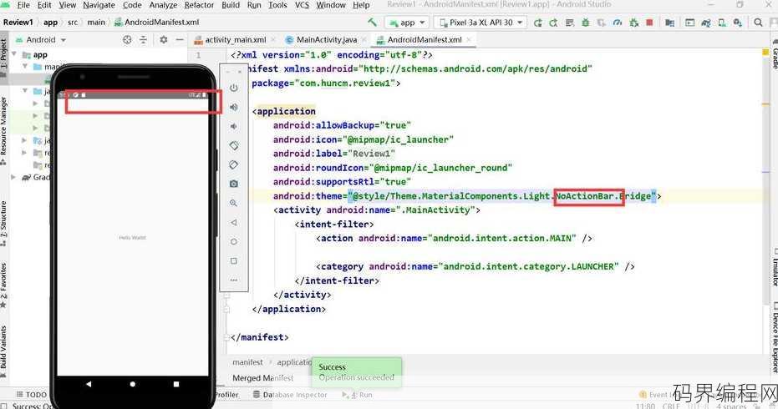Click the Collapse All icon in Project panel

tap(143, 40)
